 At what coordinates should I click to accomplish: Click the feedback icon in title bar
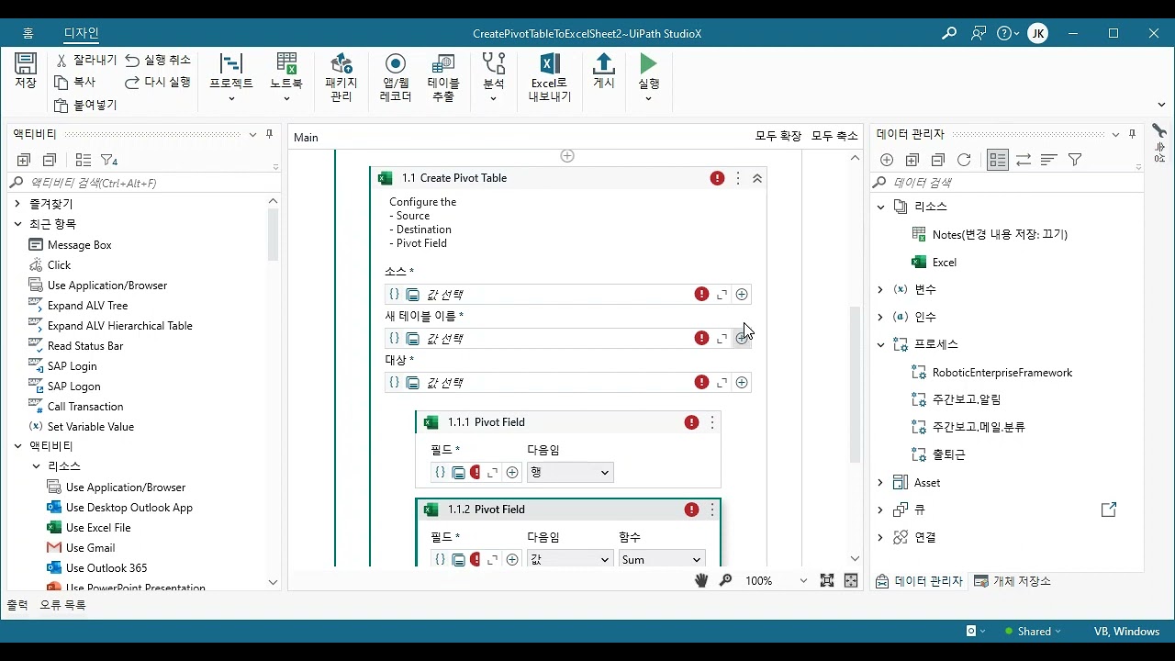(979, 33)
